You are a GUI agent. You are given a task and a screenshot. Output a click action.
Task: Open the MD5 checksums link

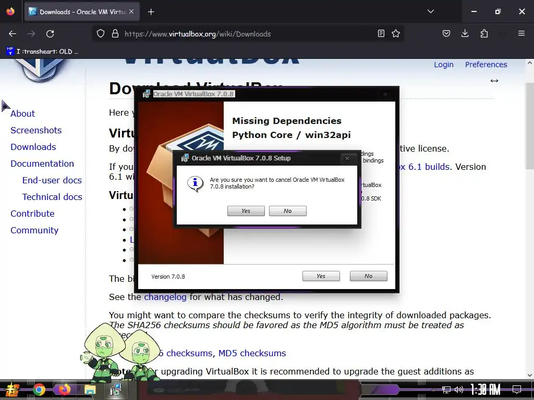[x=252, y=354]
